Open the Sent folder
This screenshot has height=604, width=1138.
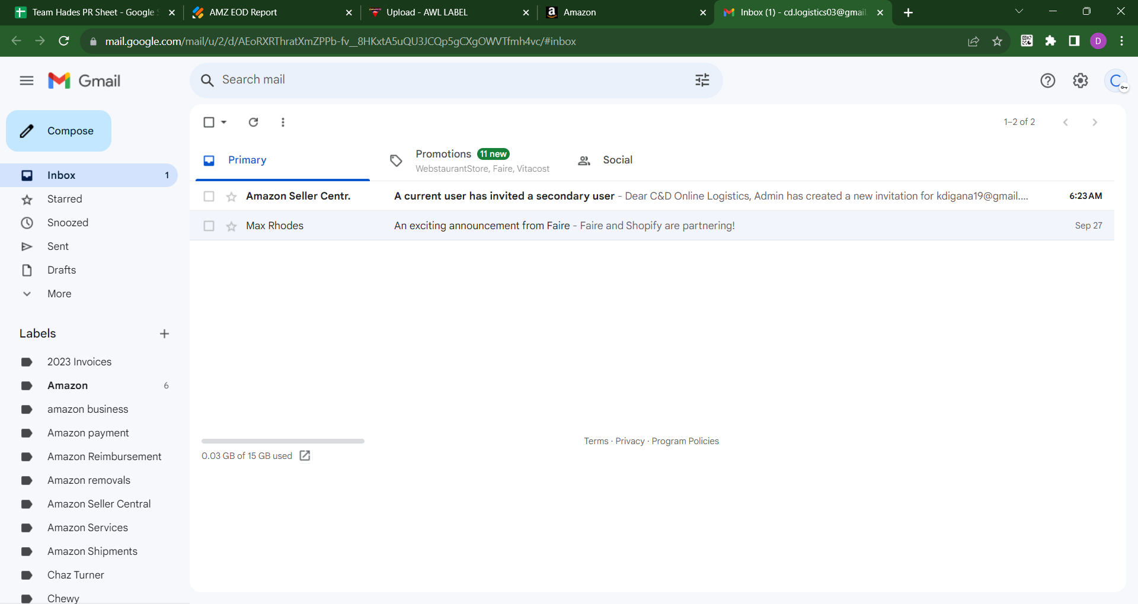[x=89, y=246]
